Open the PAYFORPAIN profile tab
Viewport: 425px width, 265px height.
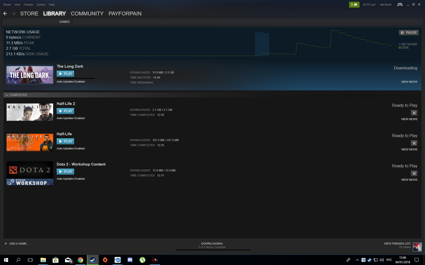[125, 14]
